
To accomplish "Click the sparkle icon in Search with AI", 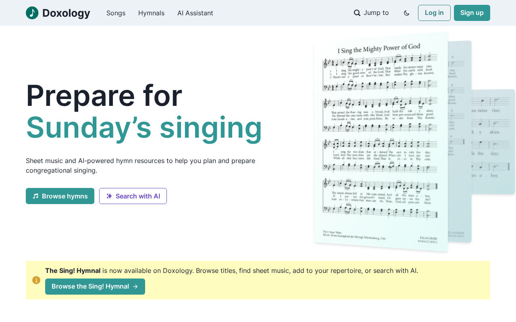I will point(109,196).
